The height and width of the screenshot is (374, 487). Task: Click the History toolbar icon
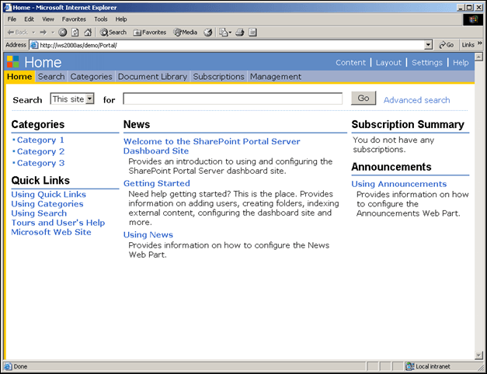tap(208, 33)
